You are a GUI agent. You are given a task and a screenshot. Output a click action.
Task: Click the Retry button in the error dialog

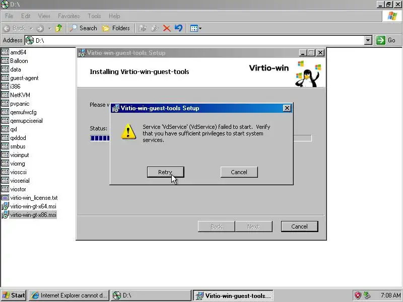tap(166, 172)
